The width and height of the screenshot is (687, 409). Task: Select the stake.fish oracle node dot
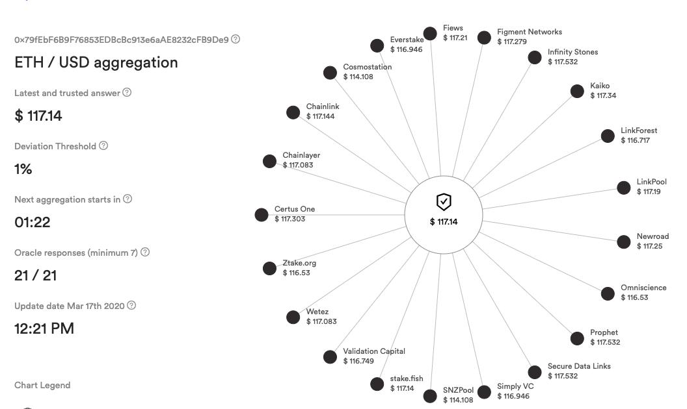pos(377,384)
